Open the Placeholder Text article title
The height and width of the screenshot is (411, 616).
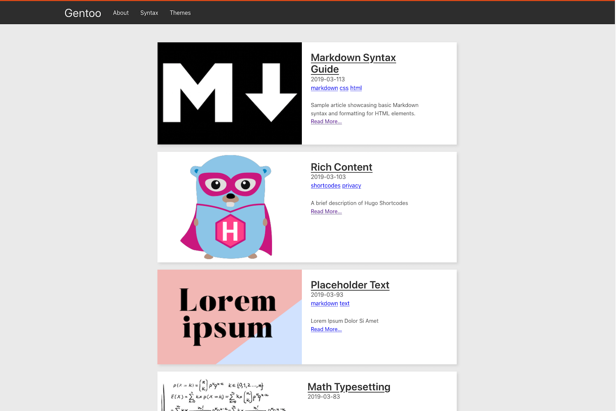point(350,285)
